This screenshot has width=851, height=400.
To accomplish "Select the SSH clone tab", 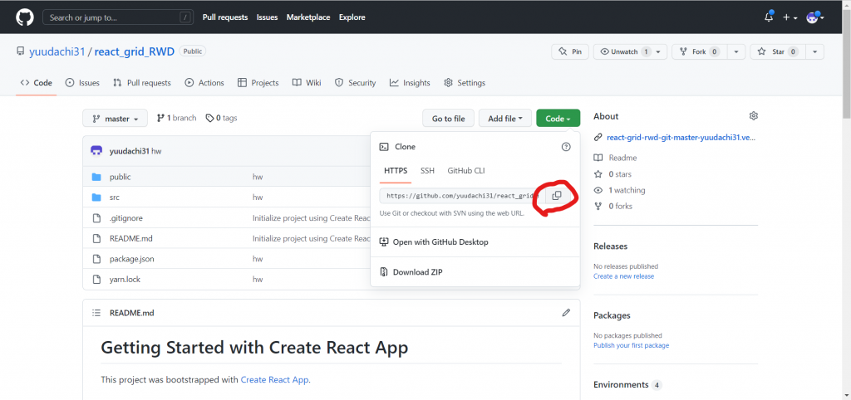I will [x=427, y=171].
